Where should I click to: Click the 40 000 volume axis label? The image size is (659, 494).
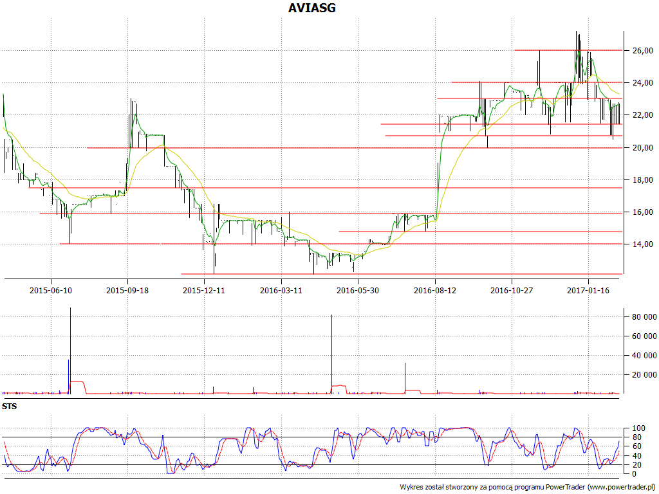pyautogui.click(x=644, y=356)
